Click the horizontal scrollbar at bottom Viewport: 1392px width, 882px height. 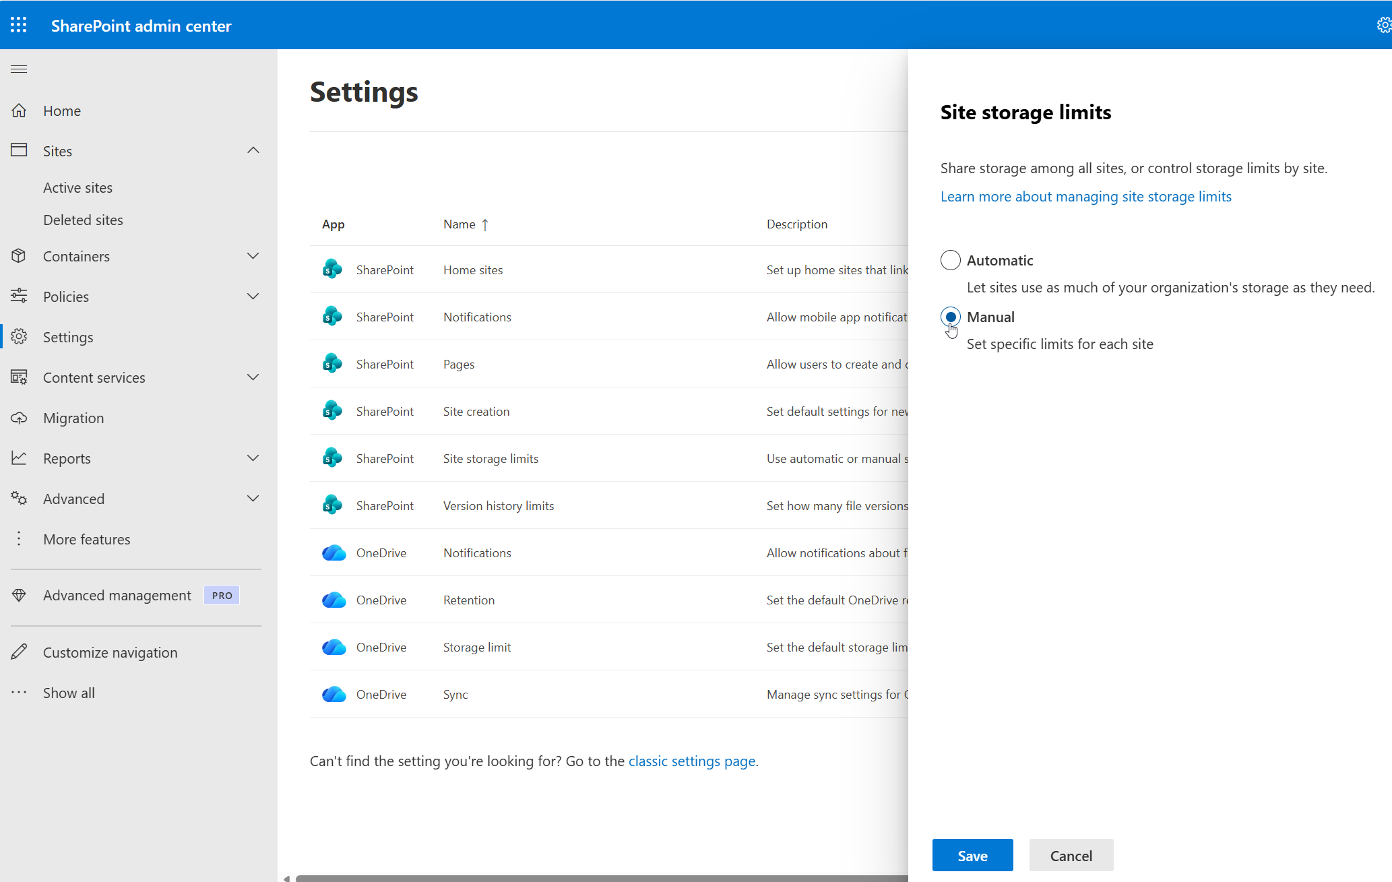[x=601, y=878]
